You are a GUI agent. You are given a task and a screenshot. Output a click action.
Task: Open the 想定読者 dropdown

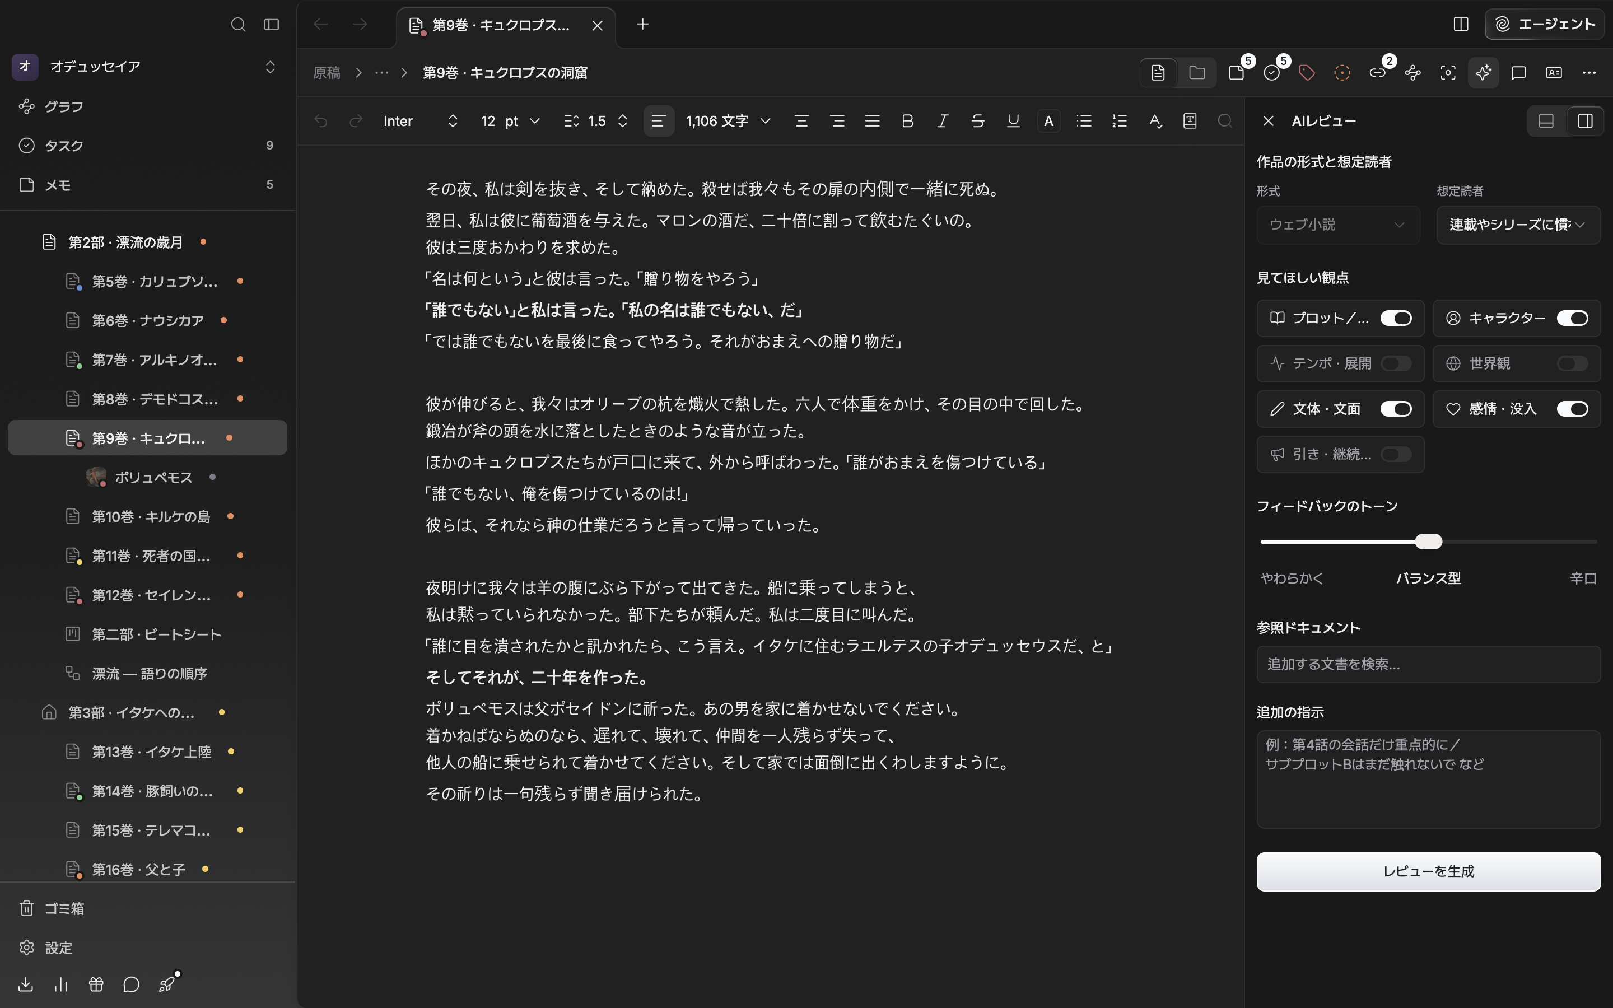[1518, 225]
